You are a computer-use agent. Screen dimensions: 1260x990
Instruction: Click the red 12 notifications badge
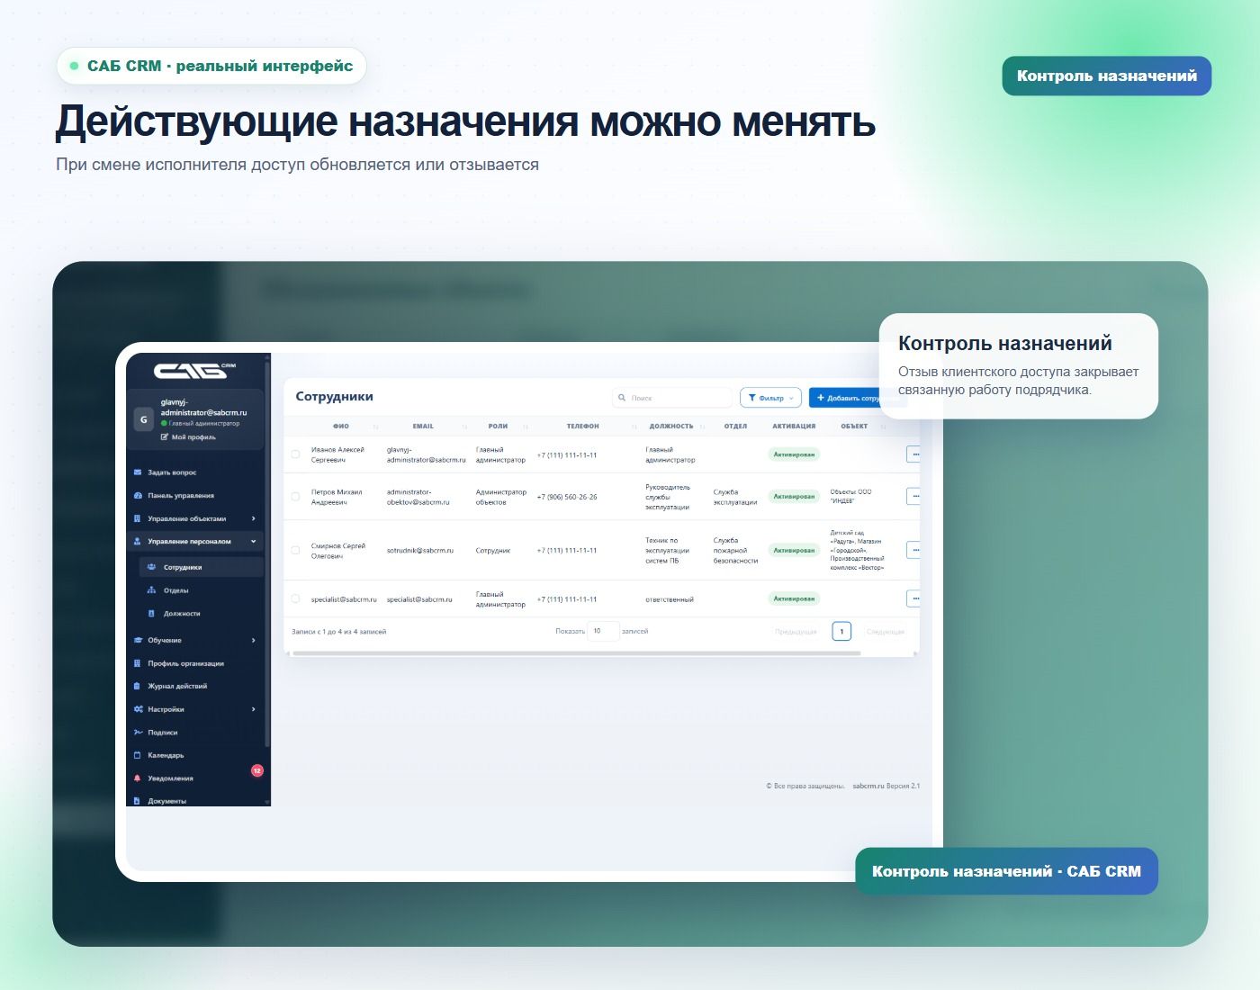tap(257, 770)
